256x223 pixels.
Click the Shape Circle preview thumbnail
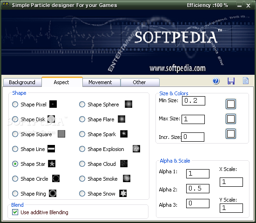(x=56, y=178)
